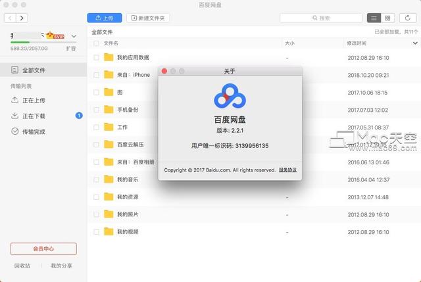421x282 pixels.
Task: Check the box for 工作 folder
Action: point(96,127)
